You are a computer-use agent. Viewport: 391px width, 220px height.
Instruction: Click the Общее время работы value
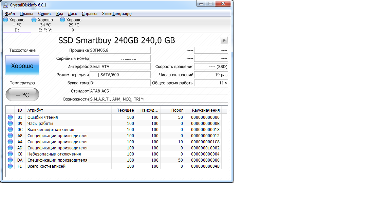click(211, 83)
